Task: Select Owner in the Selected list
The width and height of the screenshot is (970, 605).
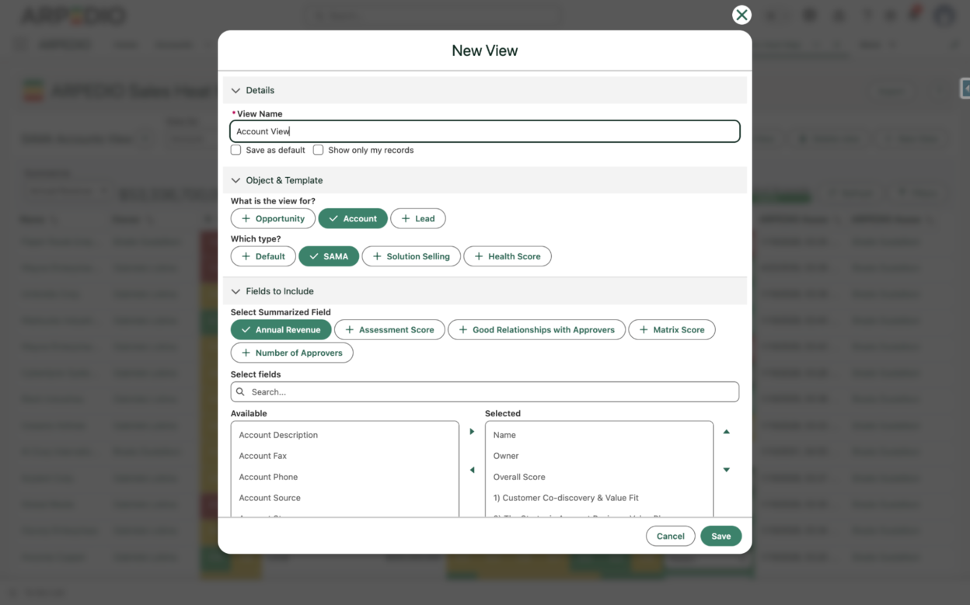Action: 599,456
